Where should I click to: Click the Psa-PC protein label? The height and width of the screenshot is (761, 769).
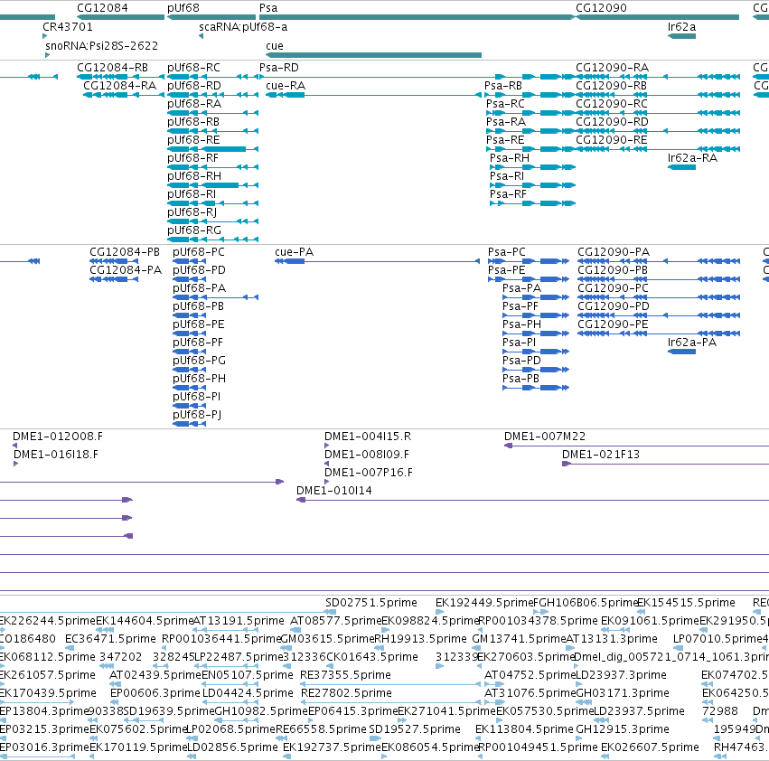pyautogui.click(x=507, y=252)
